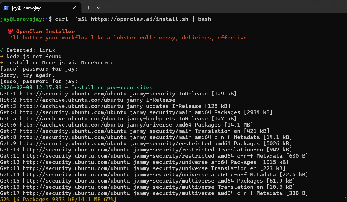Click the arrow before 'Node.js not found'
Image resolution: width=347 pixels, height=202 pixels.
point(2,56)
